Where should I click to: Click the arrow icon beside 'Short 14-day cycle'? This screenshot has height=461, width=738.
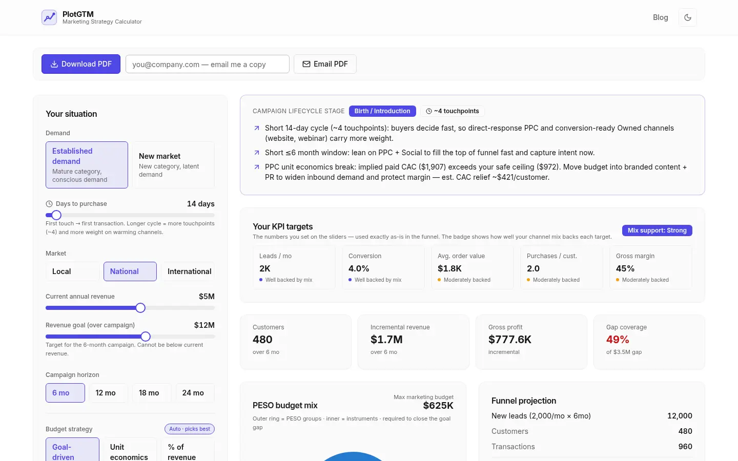[x=257, y=129]
